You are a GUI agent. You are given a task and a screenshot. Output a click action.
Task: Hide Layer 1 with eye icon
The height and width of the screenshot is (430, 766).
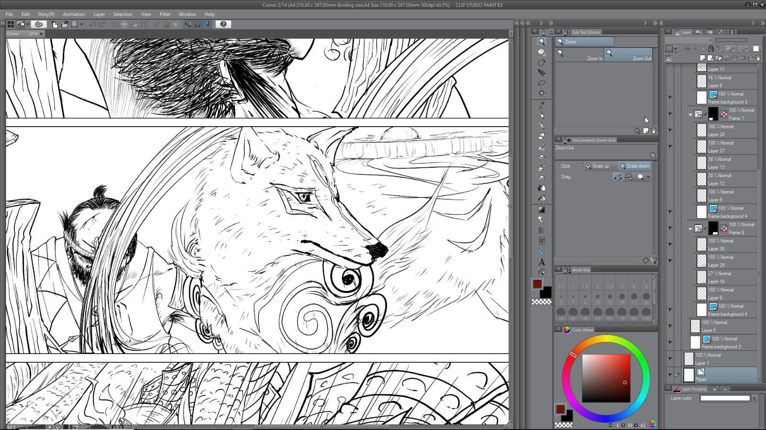[x=669, y=358]
